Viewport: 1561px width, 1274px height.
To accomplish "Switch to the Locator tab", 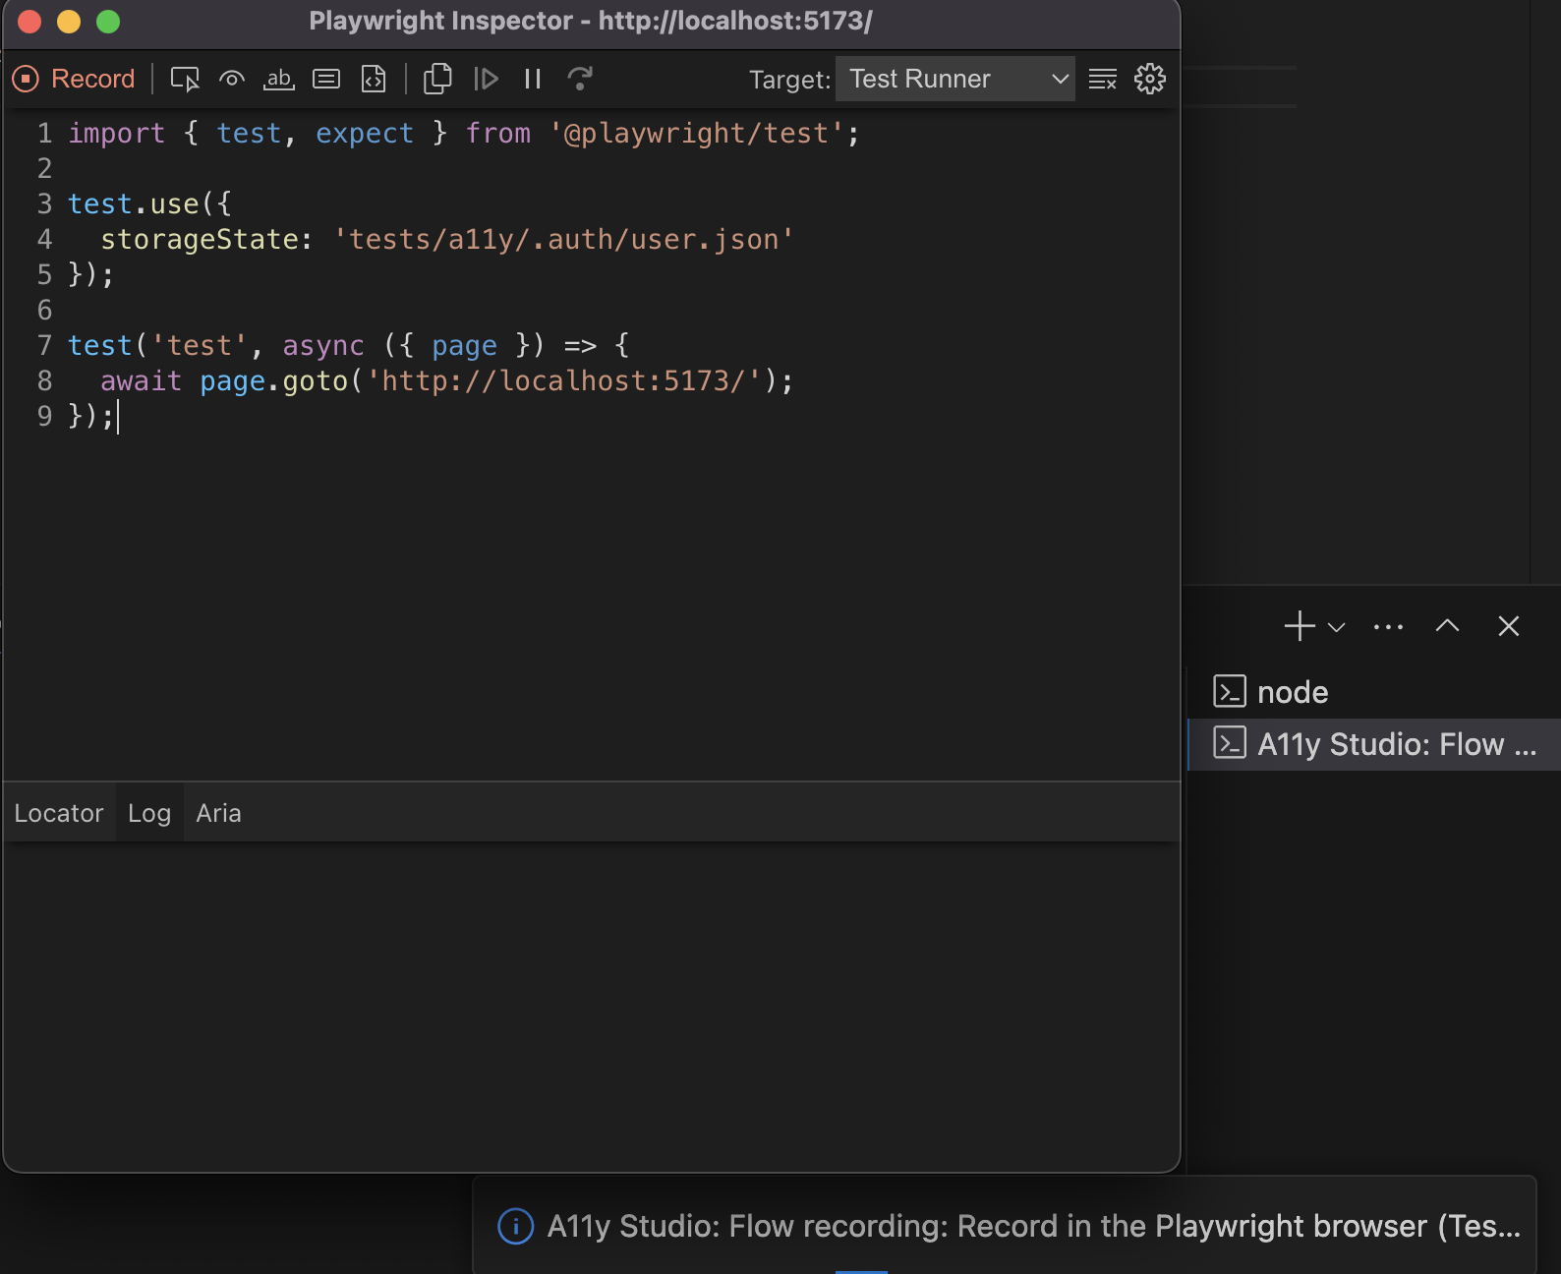I will [x=59, y=813].
